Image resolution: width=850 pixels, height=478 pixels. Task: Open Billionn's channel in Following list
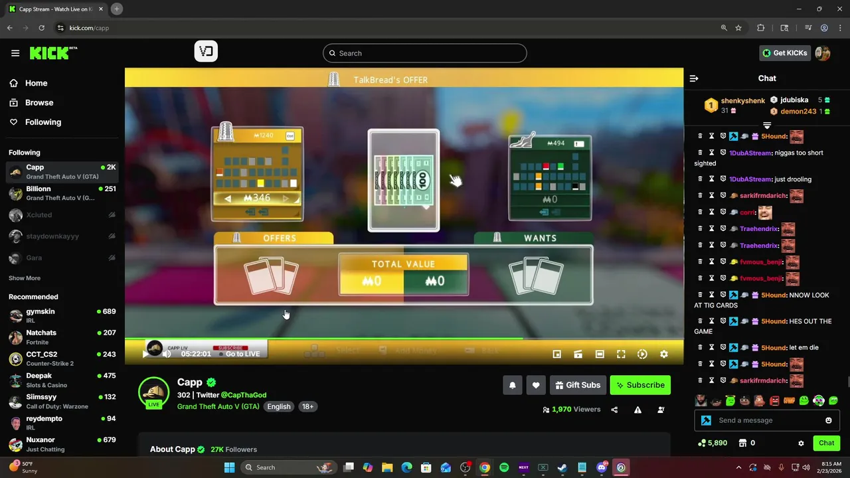[62, 193]
